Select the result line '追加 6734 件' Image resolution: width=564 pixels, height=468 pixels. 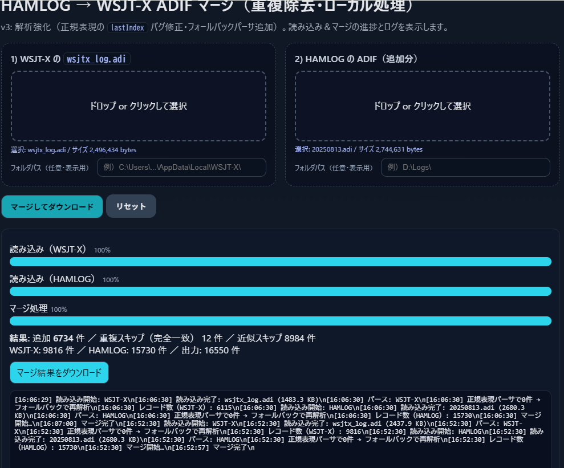pos(59,338)
